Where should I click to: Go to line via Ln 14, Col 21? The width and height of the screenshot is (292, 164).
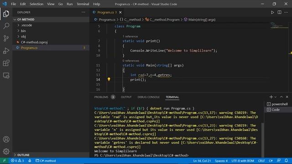coord(202,161)
